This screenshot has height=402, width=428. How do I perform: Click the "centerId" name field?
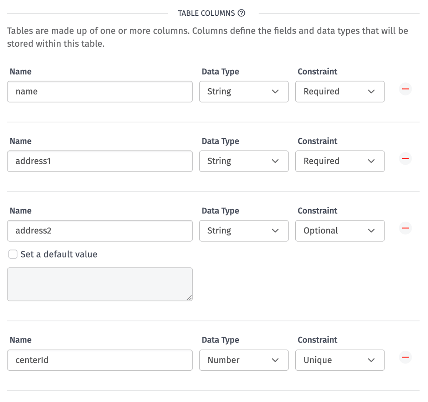[x=100, y=360]
